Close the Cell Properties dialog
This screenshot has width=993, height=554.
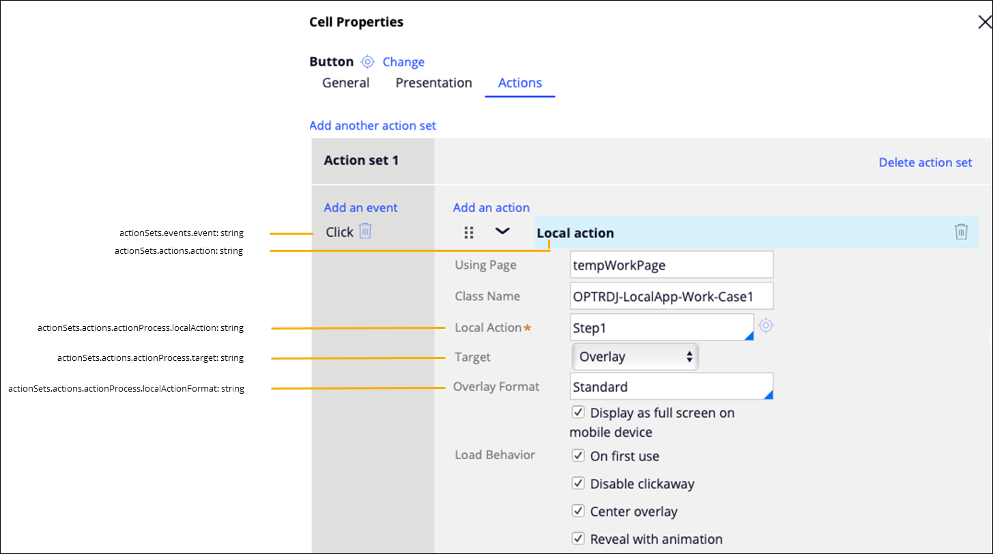coord(985,23)
